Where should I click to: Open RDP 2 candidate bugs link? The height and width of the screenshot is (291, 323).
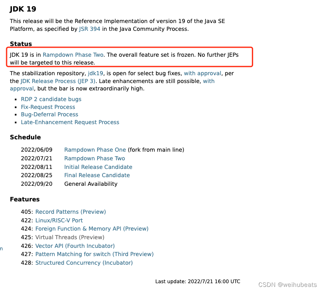[51, 99]
